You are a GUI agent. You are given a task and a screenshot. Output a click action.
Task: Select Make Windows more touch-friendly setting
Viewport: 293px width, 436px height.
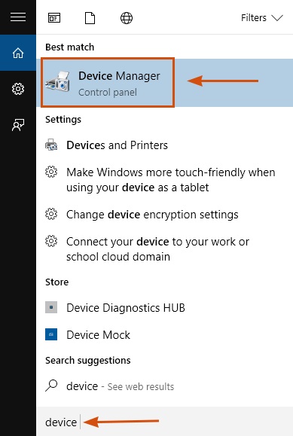point(164,180)
